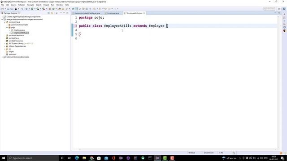The image size is (287, 161).
Task: Open the Search menu
Action: (x=39, y=5)
